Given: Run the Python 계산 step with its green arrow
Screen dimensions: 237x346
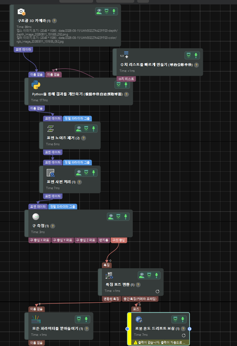Looking at the screenshot, I should (126, 84).
